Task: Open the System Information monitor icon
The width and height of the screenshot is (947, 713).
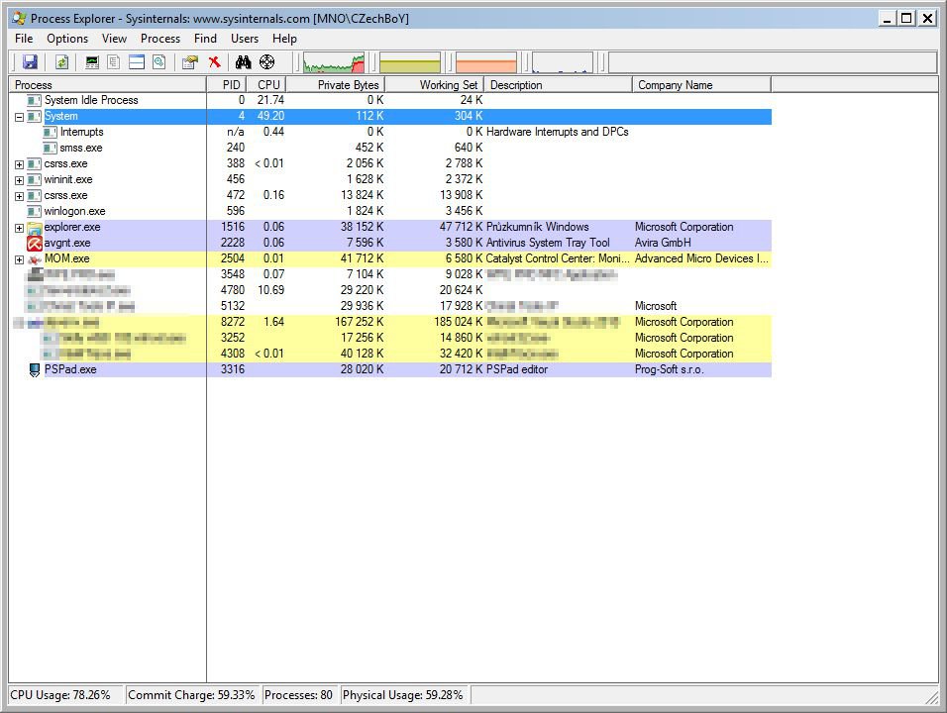Action: point(92,61)
